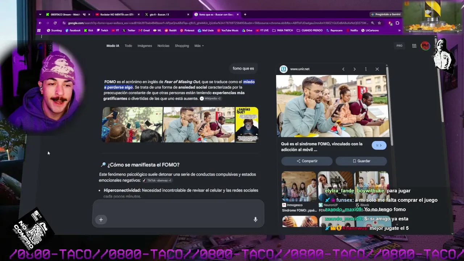
Task: Reload the current Google page
Action: tap(55, 23)
